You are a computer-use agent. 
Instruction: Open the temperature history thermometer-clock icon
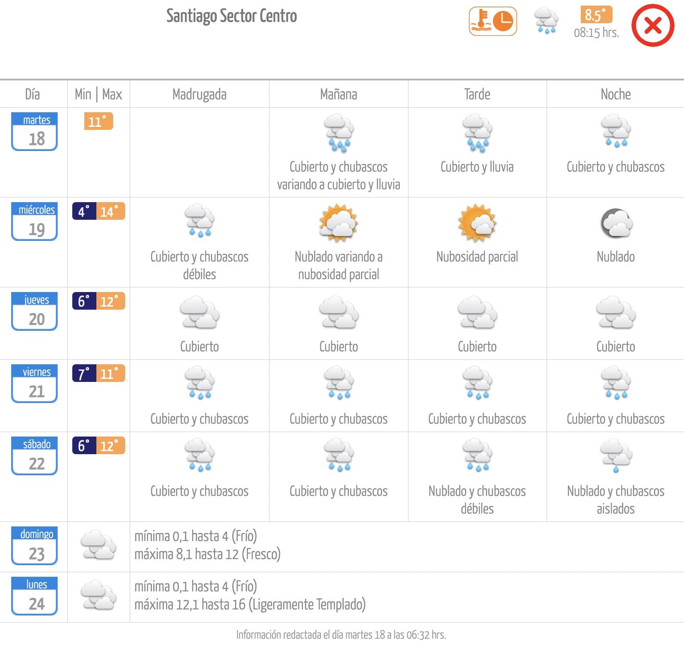tap(493, 21)
